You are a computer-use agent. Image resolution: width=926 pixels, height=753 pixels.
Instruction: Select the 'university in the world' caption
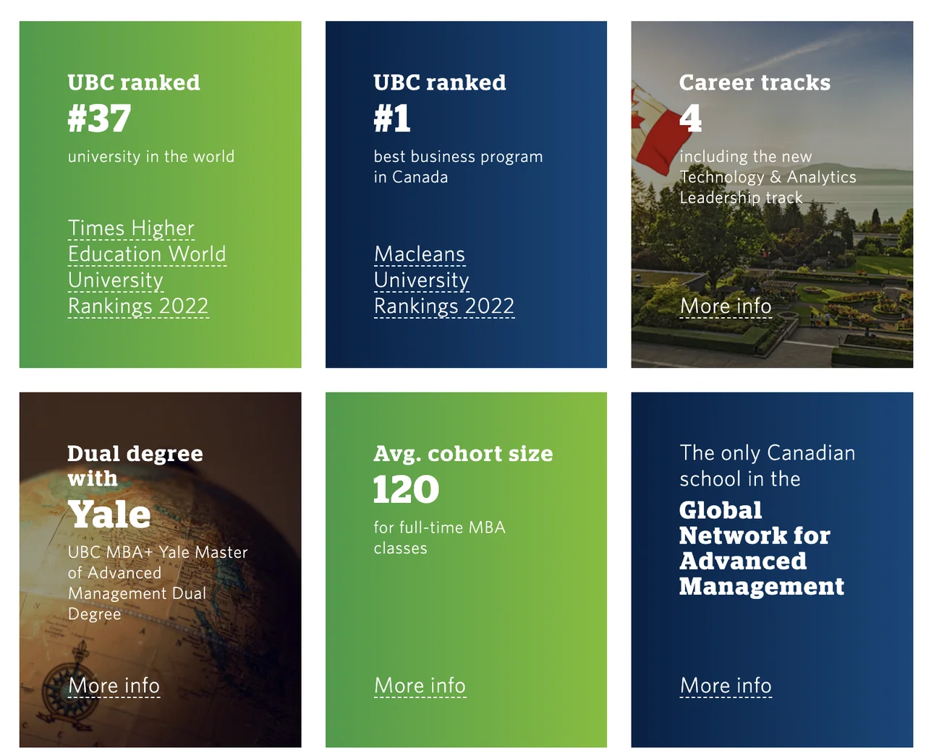150,157
